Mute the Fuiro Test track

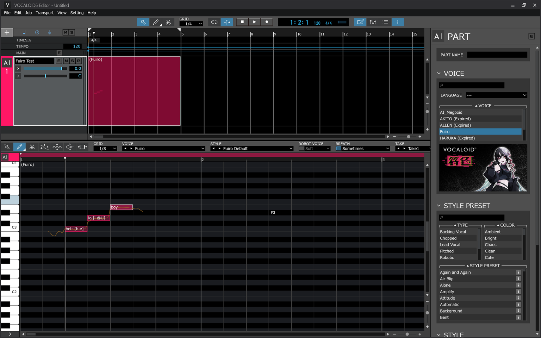tap(66, 61)
